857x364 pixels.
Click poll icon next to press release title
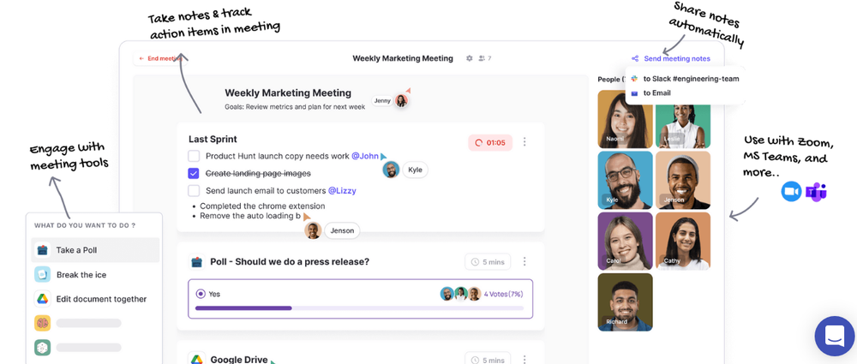pos(197,262)
